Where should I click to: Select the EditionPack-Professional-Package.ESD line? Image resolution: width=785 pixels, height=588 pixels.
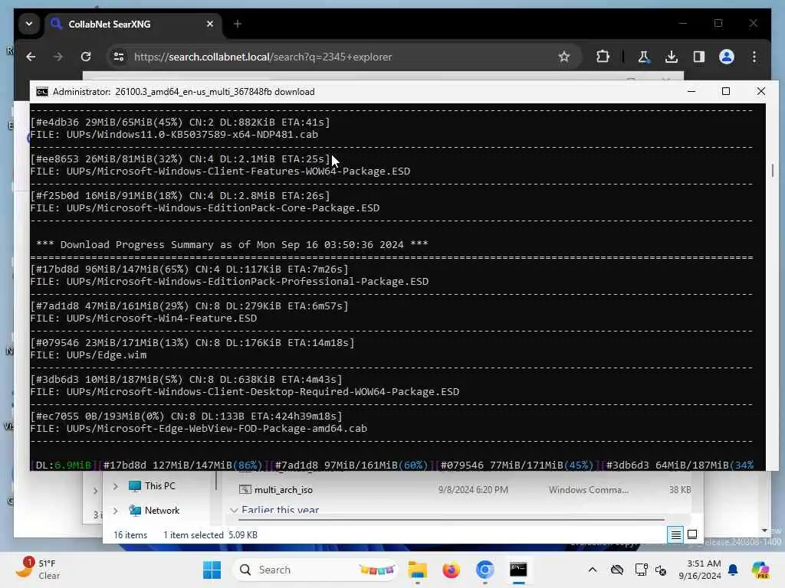(229, 282)
